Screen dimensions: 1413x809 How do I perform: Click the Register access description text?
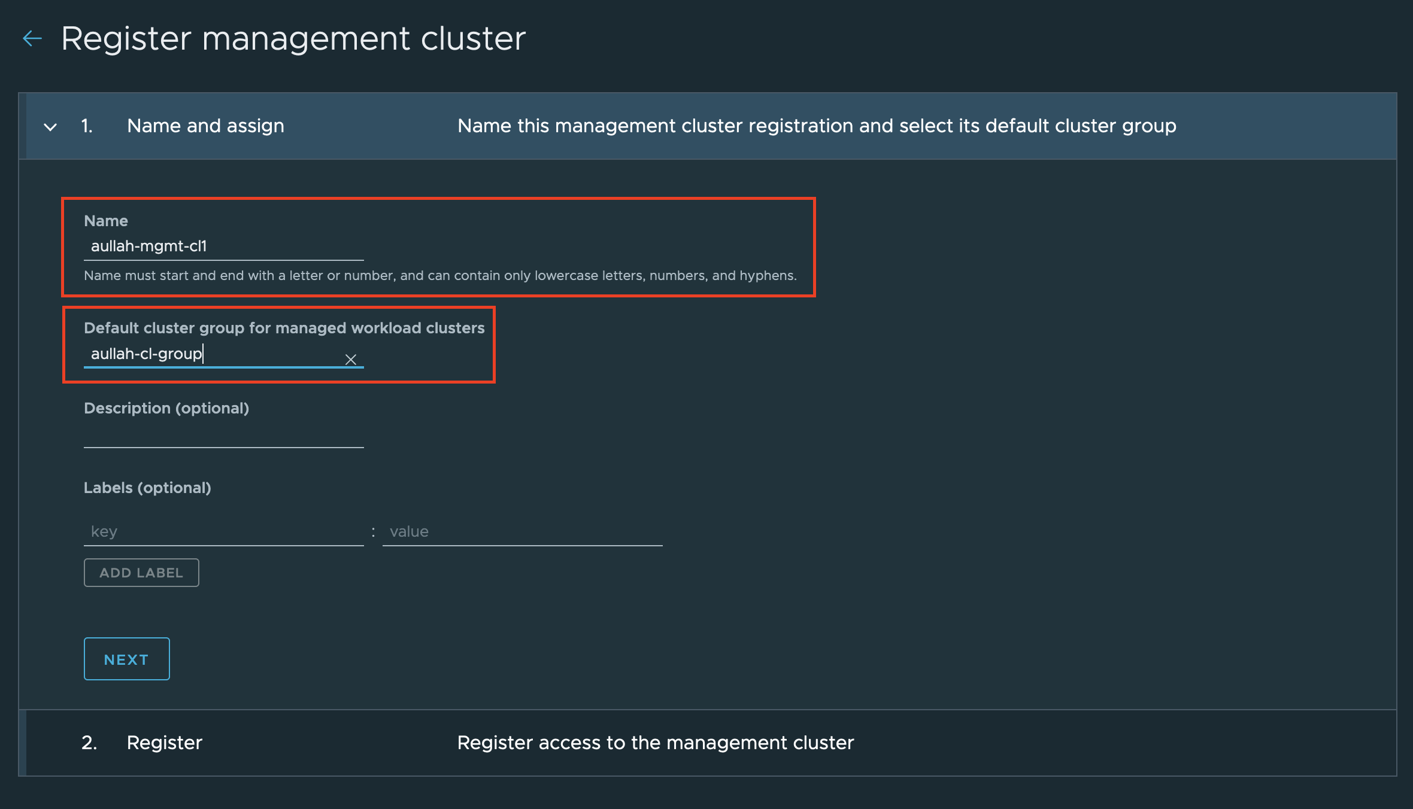(x=656, y=743)
